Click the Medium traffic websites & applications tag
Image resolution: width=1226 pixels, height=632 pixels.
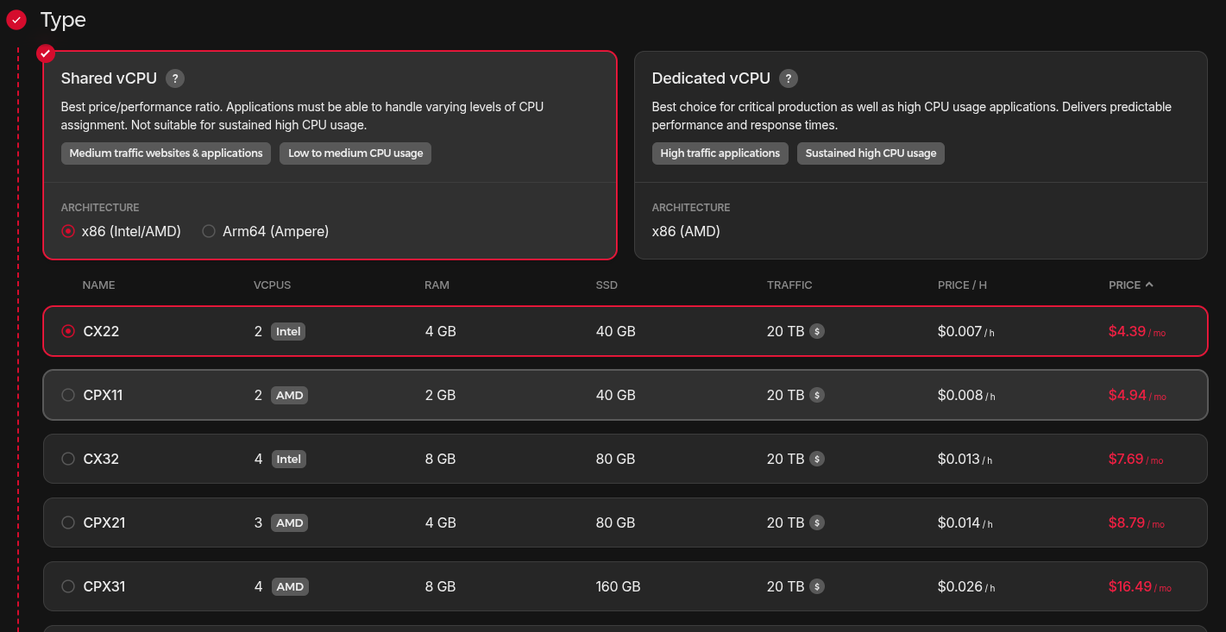[166, 153]
